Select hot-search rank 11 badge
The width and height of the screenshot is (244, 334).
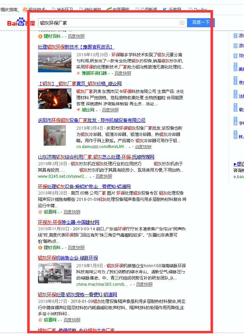click(x=235, y=80)
